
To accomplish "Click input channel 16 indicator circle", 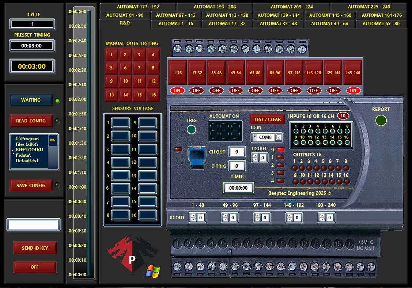I will click(347, 143).
